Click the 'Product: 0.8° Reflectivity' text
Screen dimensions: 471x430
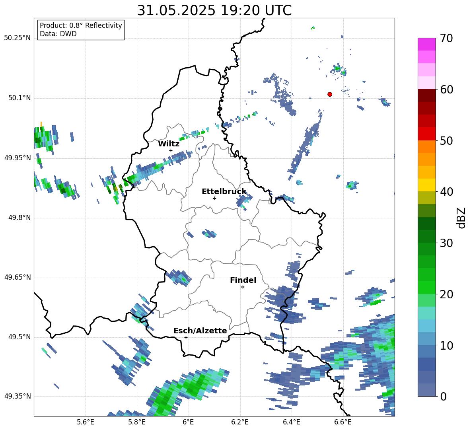(81, 25)
